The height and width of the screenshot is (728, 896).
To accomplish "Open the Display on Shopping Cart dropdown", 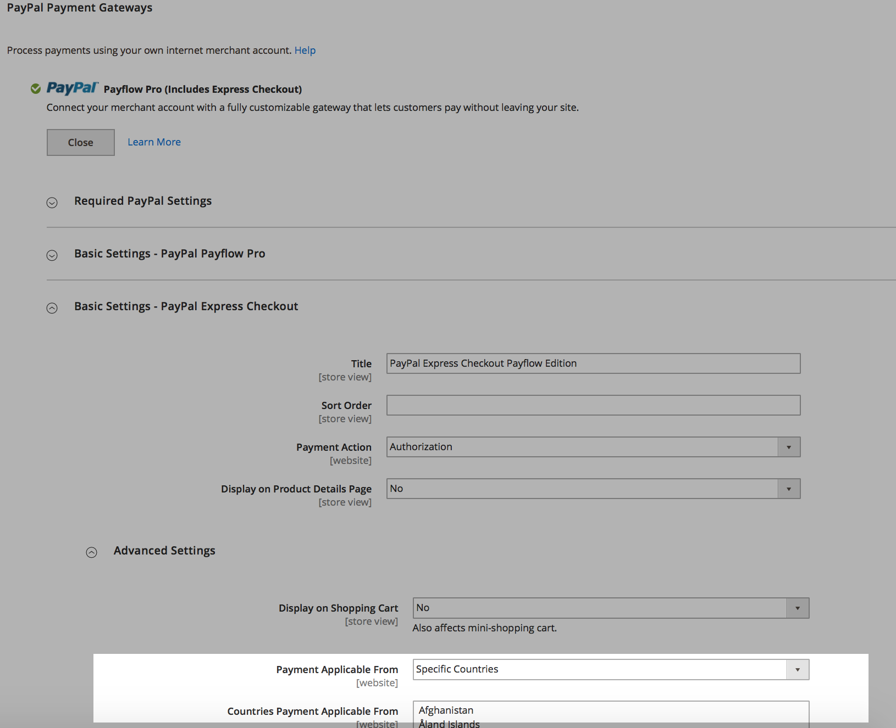I will [x=599, y=608].
